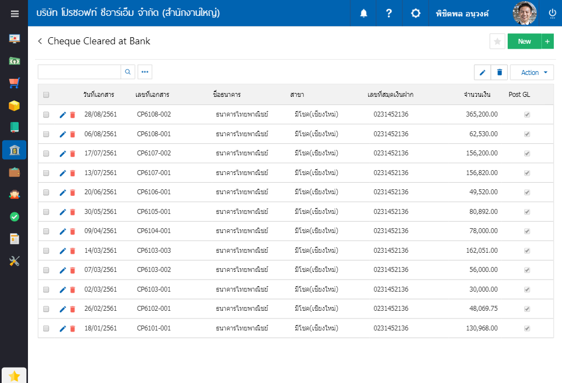Tick the select-all checkbox in table header
The height and width of the screenshot is (383, 562).
click(x=46, y=95)
